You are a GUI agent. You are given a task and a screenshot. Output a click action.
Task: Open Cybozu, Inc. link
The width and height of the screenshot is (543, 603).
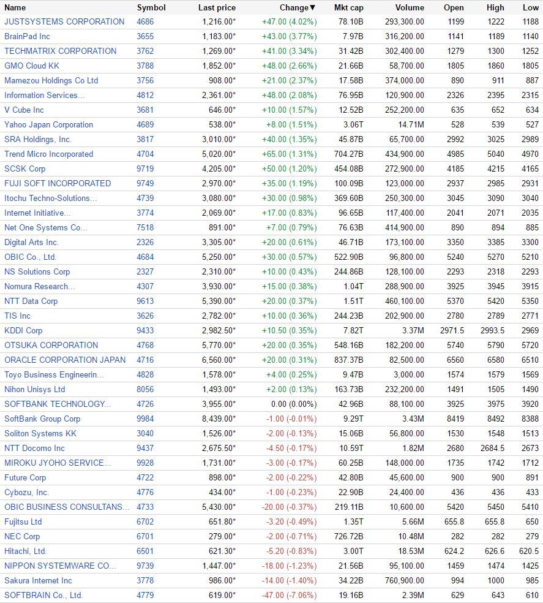[26, 492]
